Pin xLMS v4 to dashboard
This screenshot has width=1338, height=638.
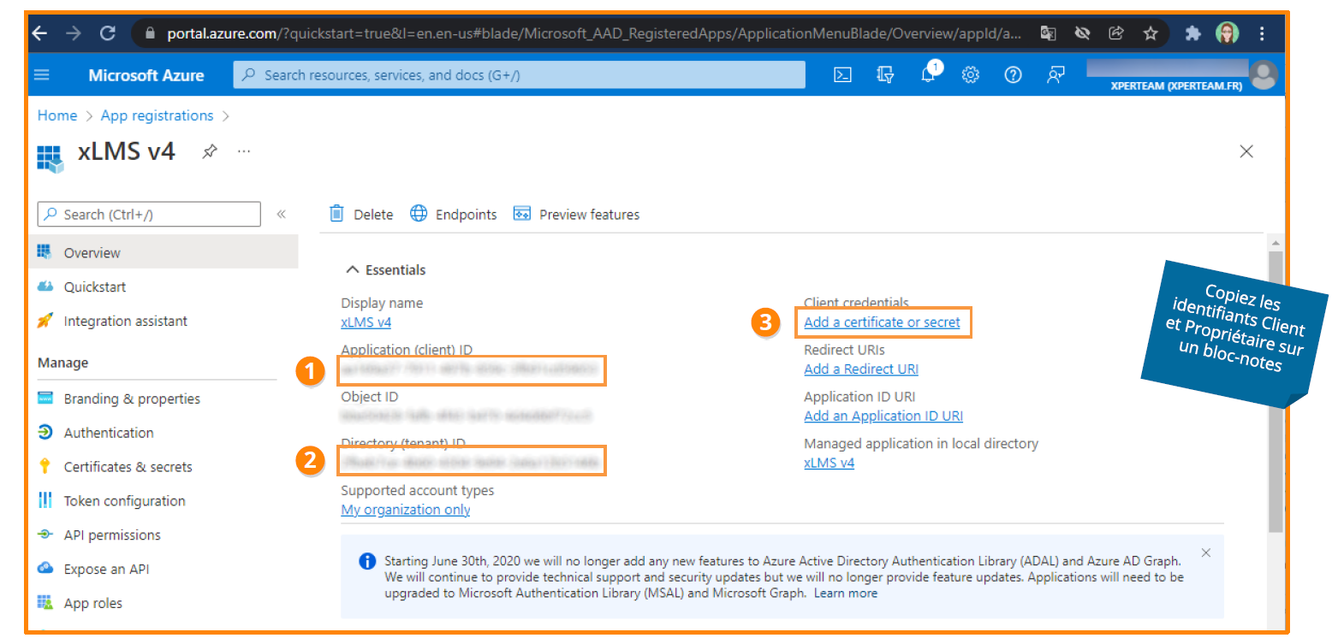(x=209, y=151)
